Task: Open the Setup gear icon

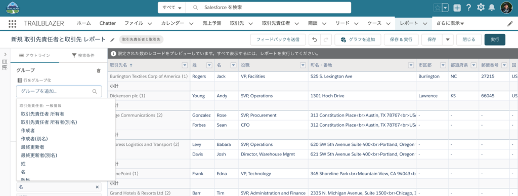Action: pos(481,8)
